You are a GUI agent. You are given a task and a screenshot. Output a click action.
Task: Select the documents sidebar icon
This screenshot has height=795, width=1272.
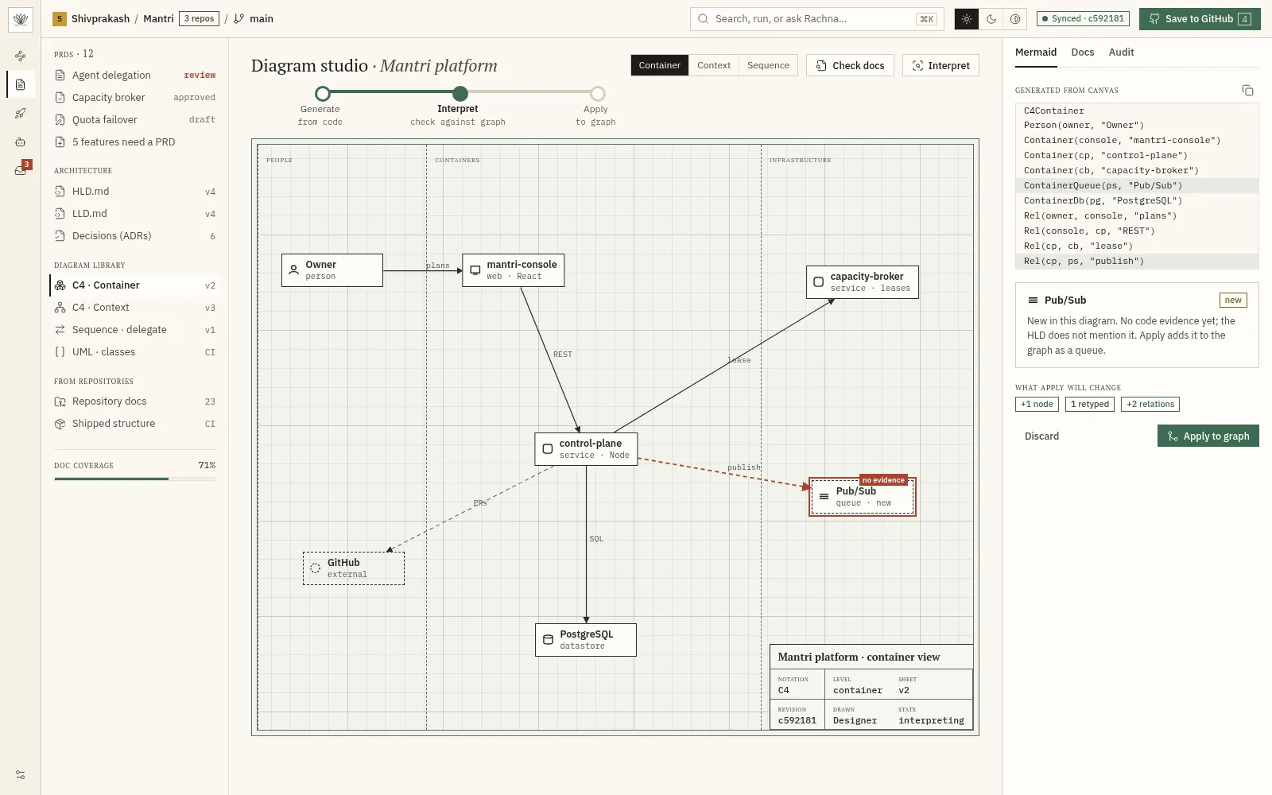(x=21, y=84)
